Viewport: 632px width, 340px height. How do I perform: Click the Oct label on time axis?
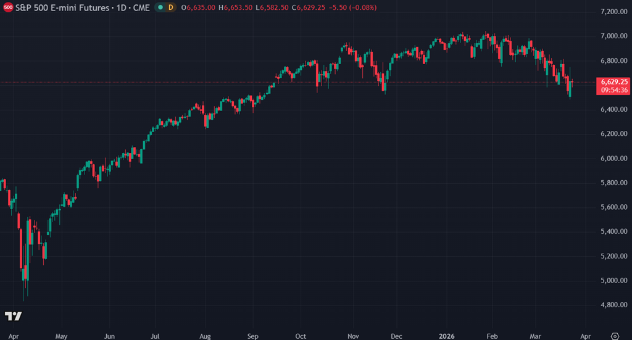coord(301,336)
